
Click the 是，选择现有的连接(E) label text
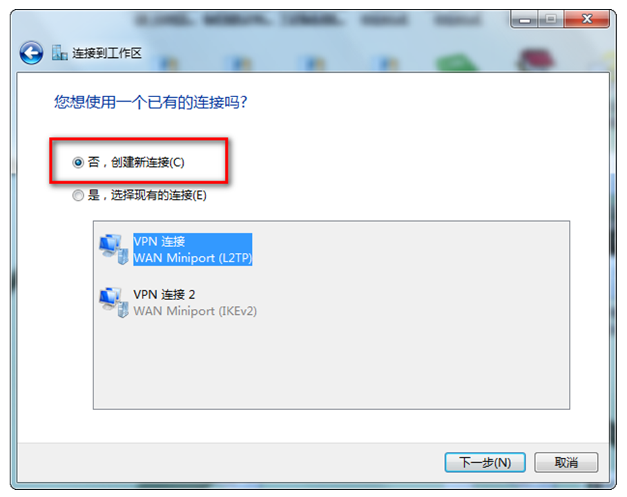pyautogui.click(x=147, y=195)
